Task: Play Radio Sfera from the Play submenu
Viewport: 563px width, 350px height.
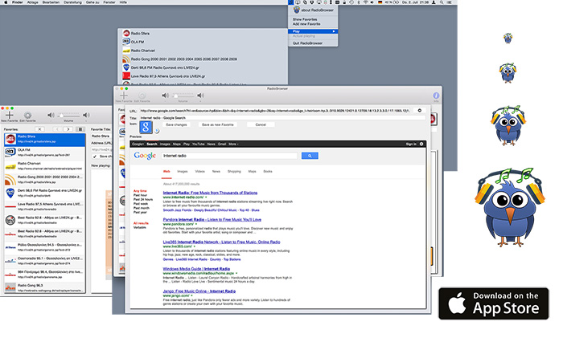Action: click(x=203, y=34)
